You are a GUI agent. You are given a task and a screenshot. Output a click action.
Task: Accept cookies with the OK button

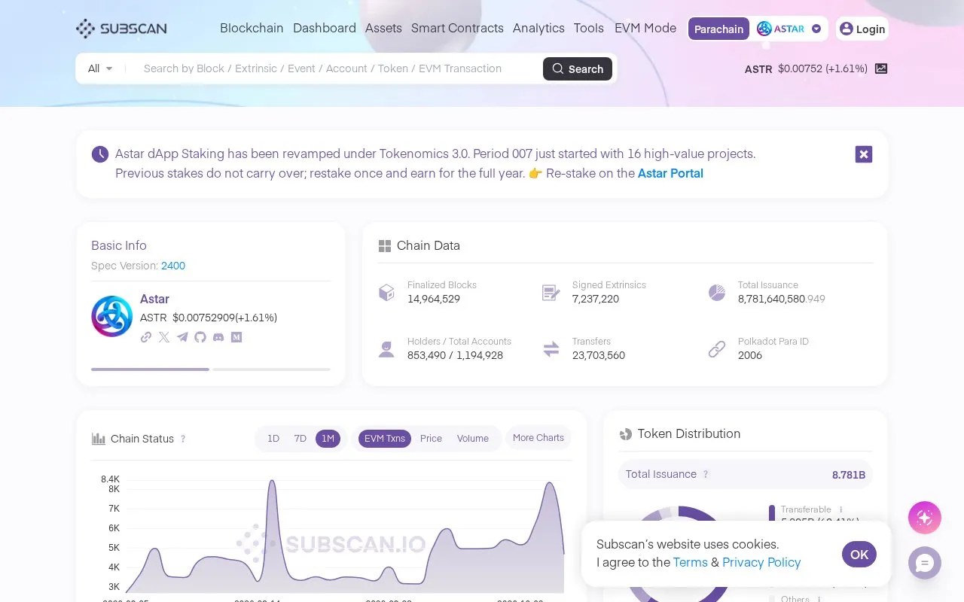859,555
